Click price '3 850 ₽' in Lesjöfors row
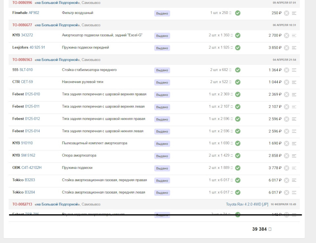This screenshot has height=243, width=316. tap(275, 47)
